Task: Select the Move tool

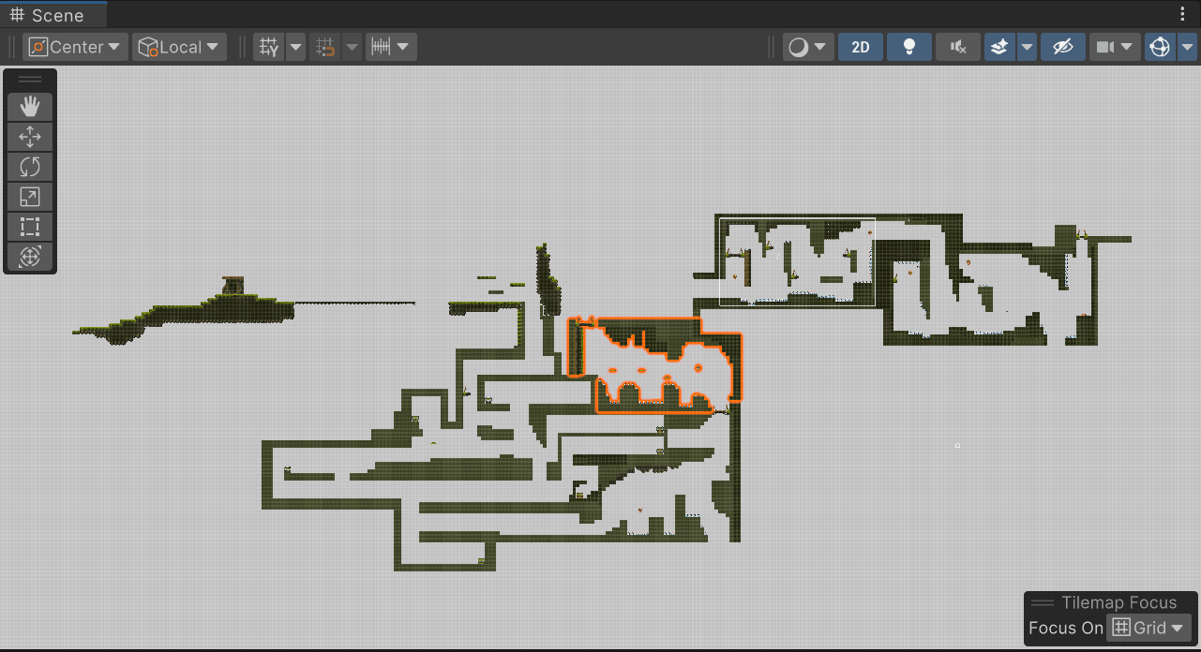Action: pyautogui.click(x=30, y=137)
